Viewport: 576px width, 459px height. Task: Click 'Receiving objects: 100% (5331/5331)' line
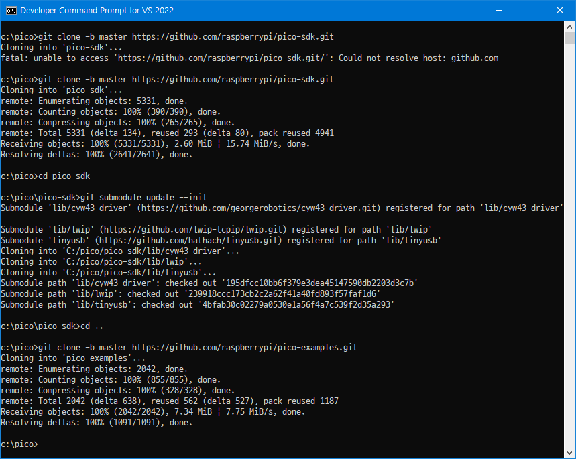click(x=156, y=143)
